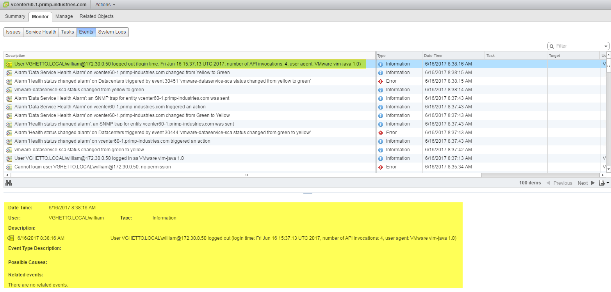Click the binoculars find icon below the table
611x292 pixels.
pyautogui.click(x=9, y=183)
